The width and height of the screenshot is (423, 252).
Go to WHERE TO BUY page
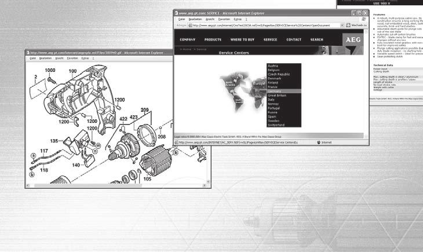click(x=242, y=39)
